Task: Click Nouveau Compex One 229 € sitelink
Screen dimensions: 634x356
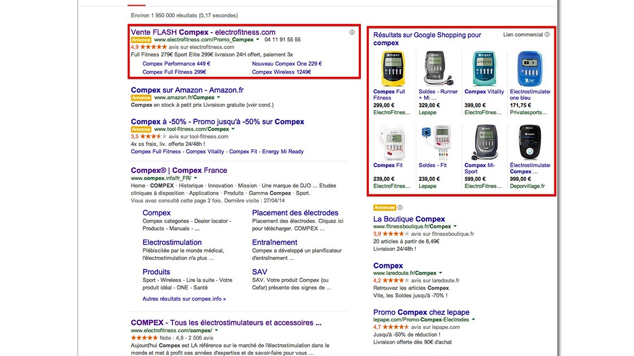Action: tap(287, 64)
